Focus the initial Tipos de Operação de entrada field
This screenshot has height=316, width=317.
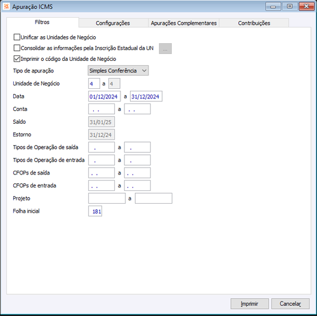click(101, 160)
